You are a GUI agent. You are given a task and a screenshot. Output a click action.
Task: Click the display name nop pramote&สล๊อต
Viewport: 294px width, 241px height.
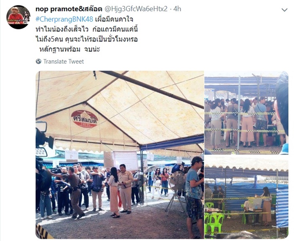click(x=69, y=9)
